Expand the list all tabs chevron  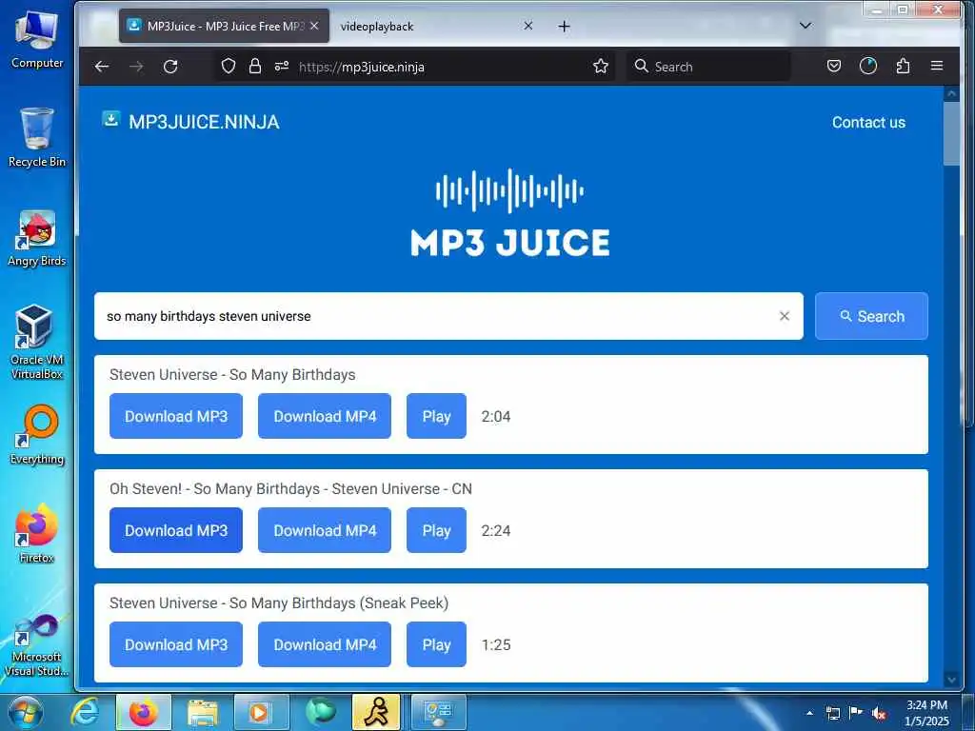pos(806,26)
